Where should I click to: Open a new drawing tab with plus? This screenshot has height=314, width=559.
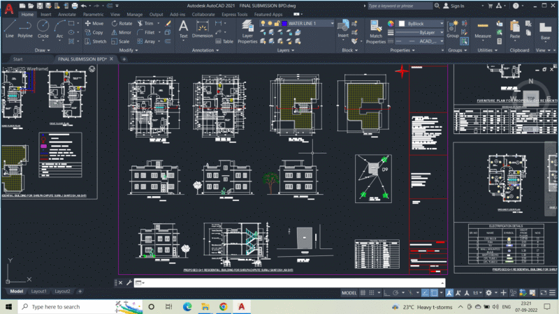(124, 59)
